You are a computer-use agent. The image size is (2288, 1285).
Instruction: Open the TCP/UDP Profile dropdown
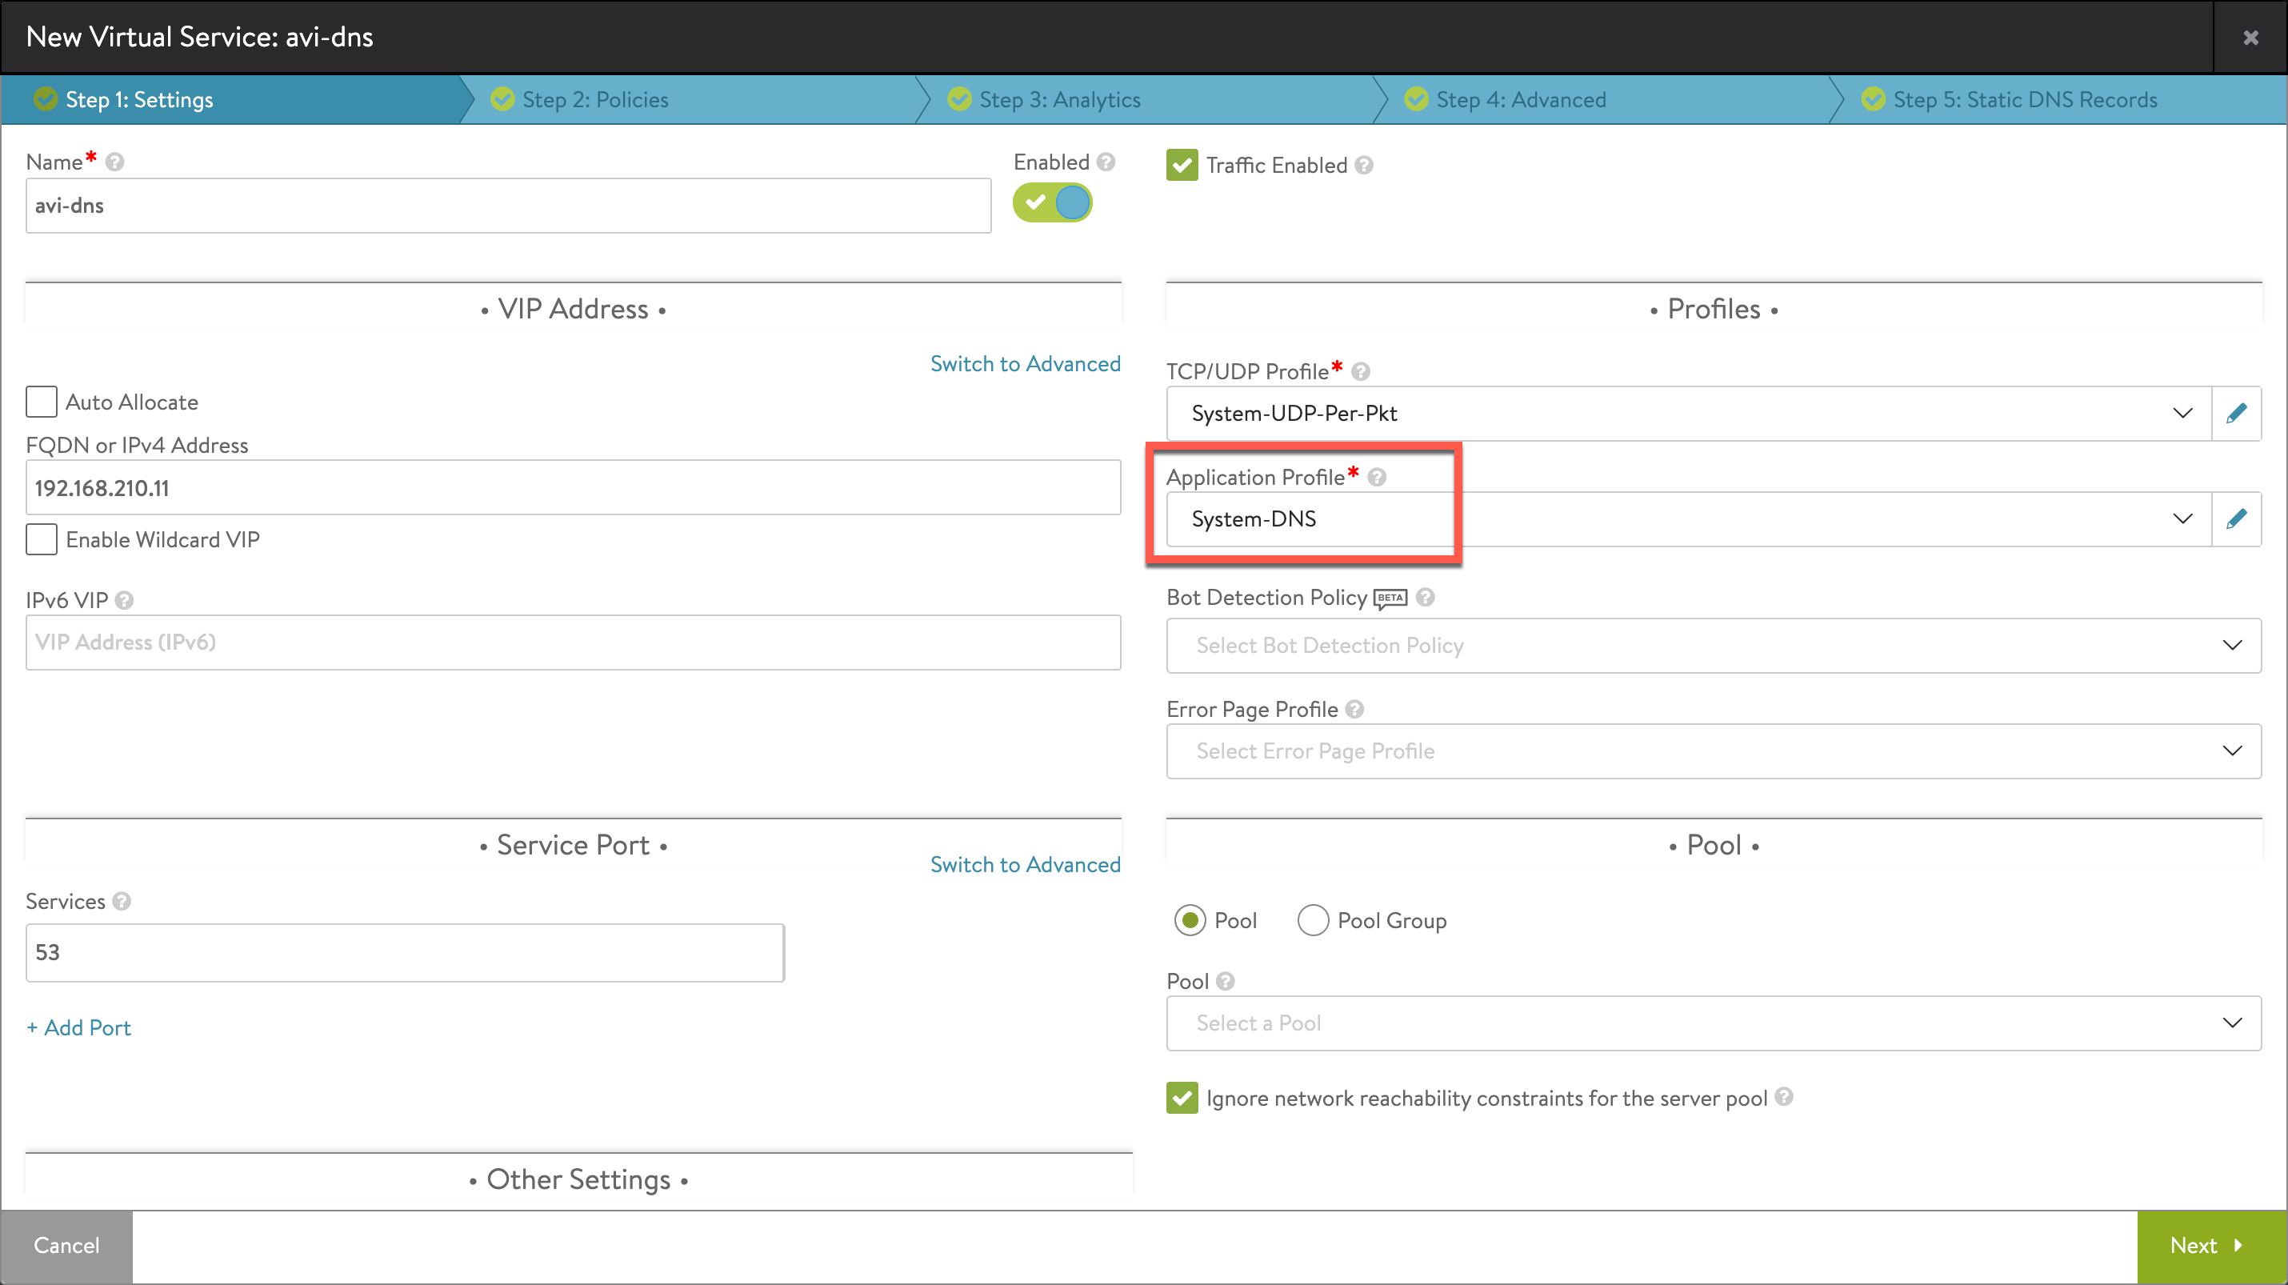click(1689, 413)
